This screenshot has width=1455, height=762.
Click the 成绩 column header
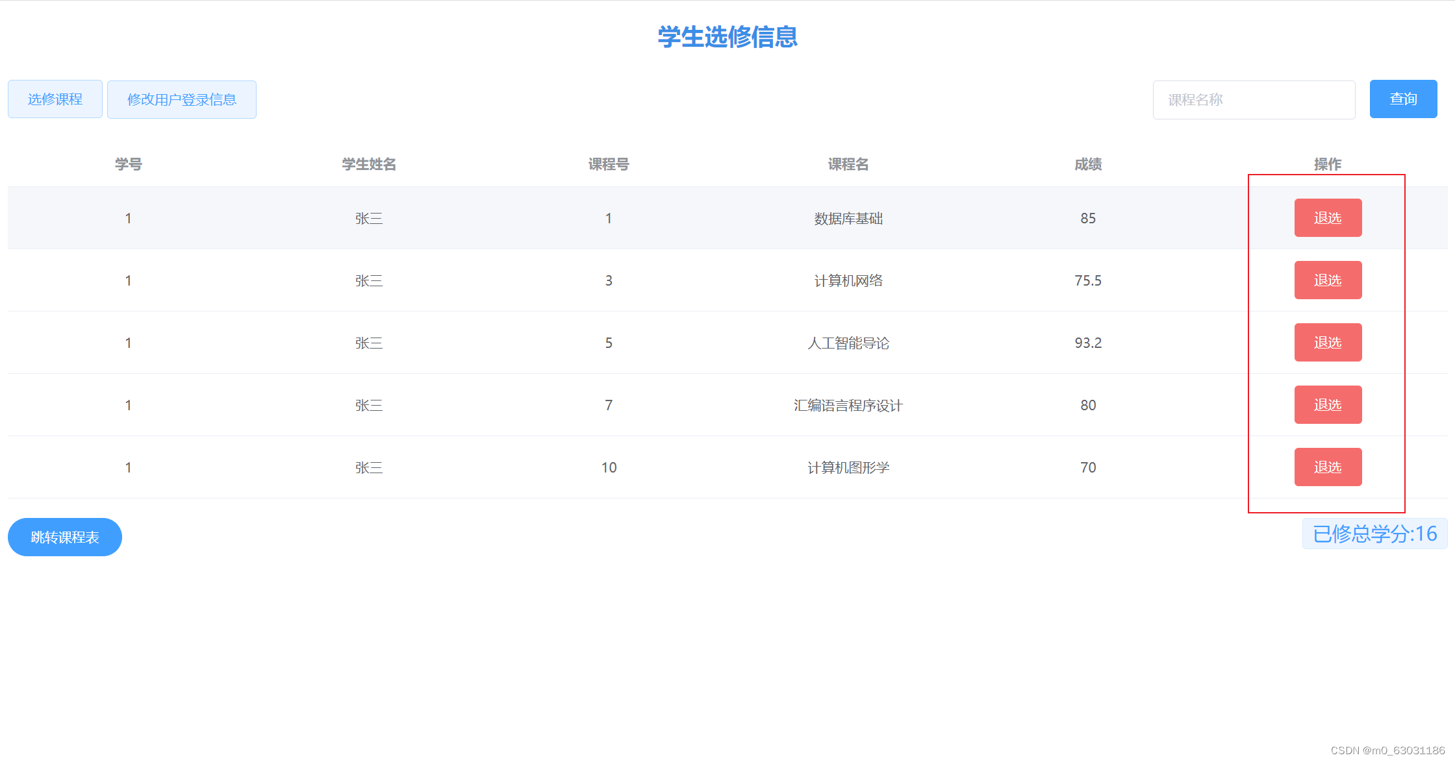click(x=1087, y=164)
